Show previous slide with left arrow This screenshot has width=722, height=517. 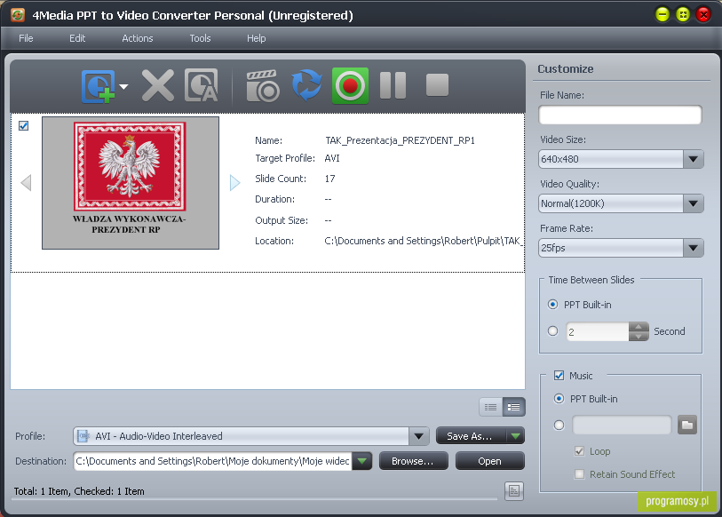pos(27,182)
